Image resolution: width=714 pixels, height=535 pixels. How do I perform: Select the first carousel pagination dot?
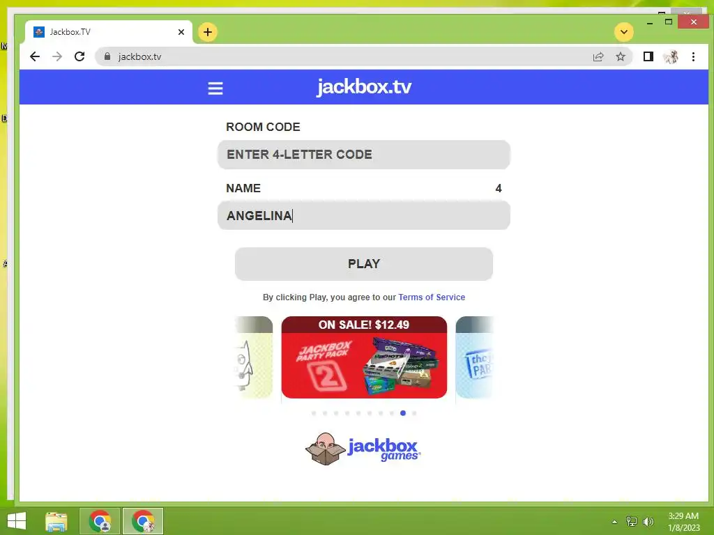coord(314,413)
